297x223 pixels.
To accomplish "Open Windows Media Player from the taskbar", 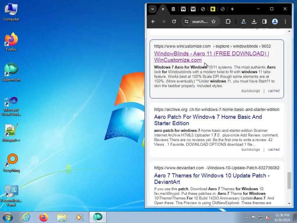I will click(79, 217).
